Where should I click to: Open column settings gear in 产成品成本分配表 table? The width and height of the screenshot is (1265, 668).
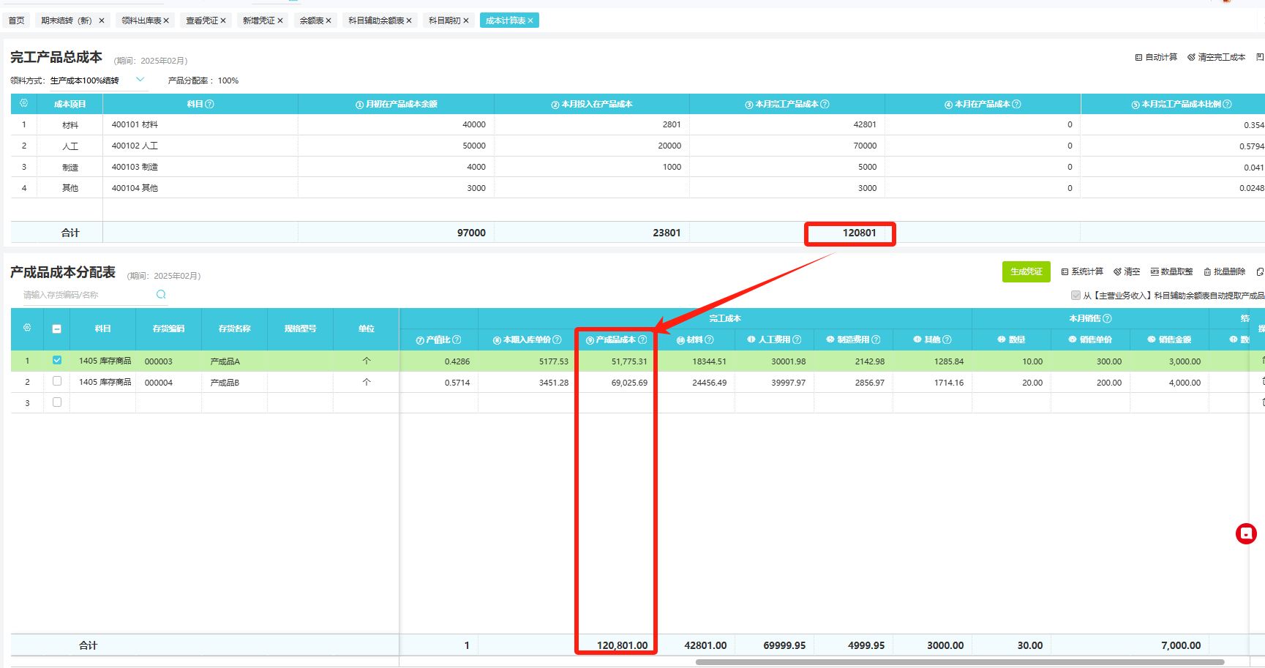pos(27,329)
